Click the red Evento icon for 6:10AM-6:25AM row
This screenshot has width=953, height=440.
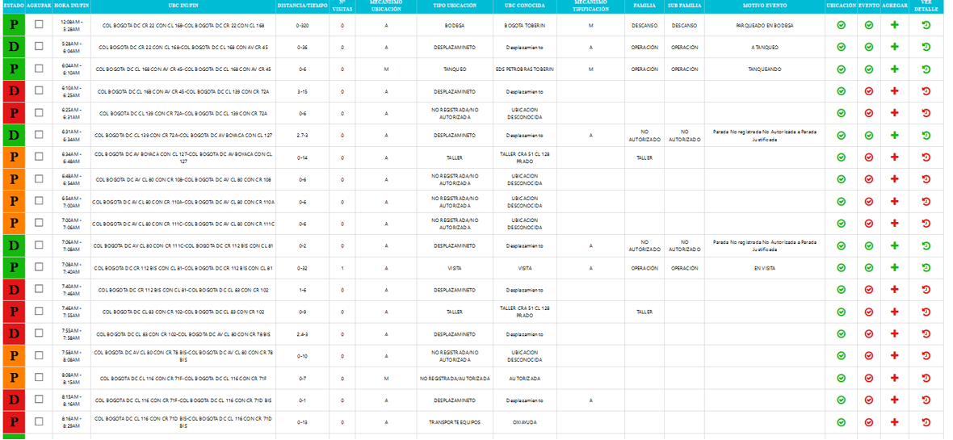pos(869,92)
